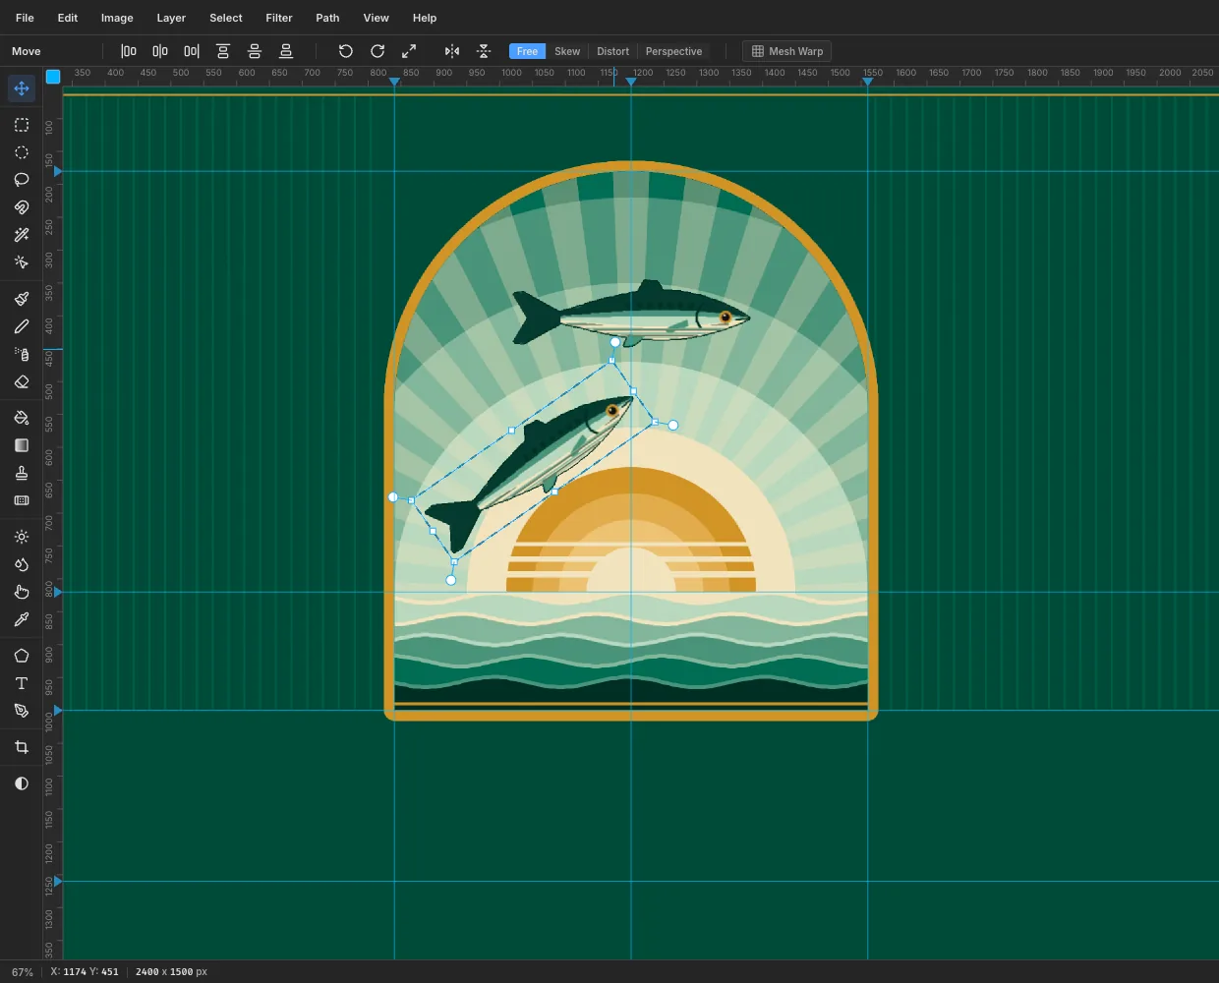Align vertical centers in options bar

coord(255,51)
